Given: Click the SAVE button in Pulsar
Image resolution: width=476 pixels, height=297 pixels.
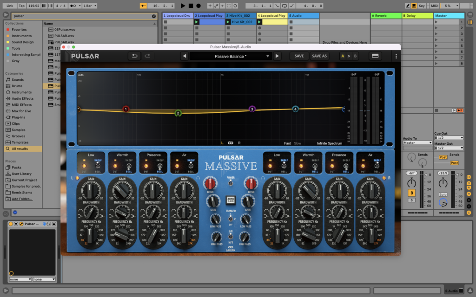Looking at the screenshot, I should pyautogui.click(x=299, y=56).
